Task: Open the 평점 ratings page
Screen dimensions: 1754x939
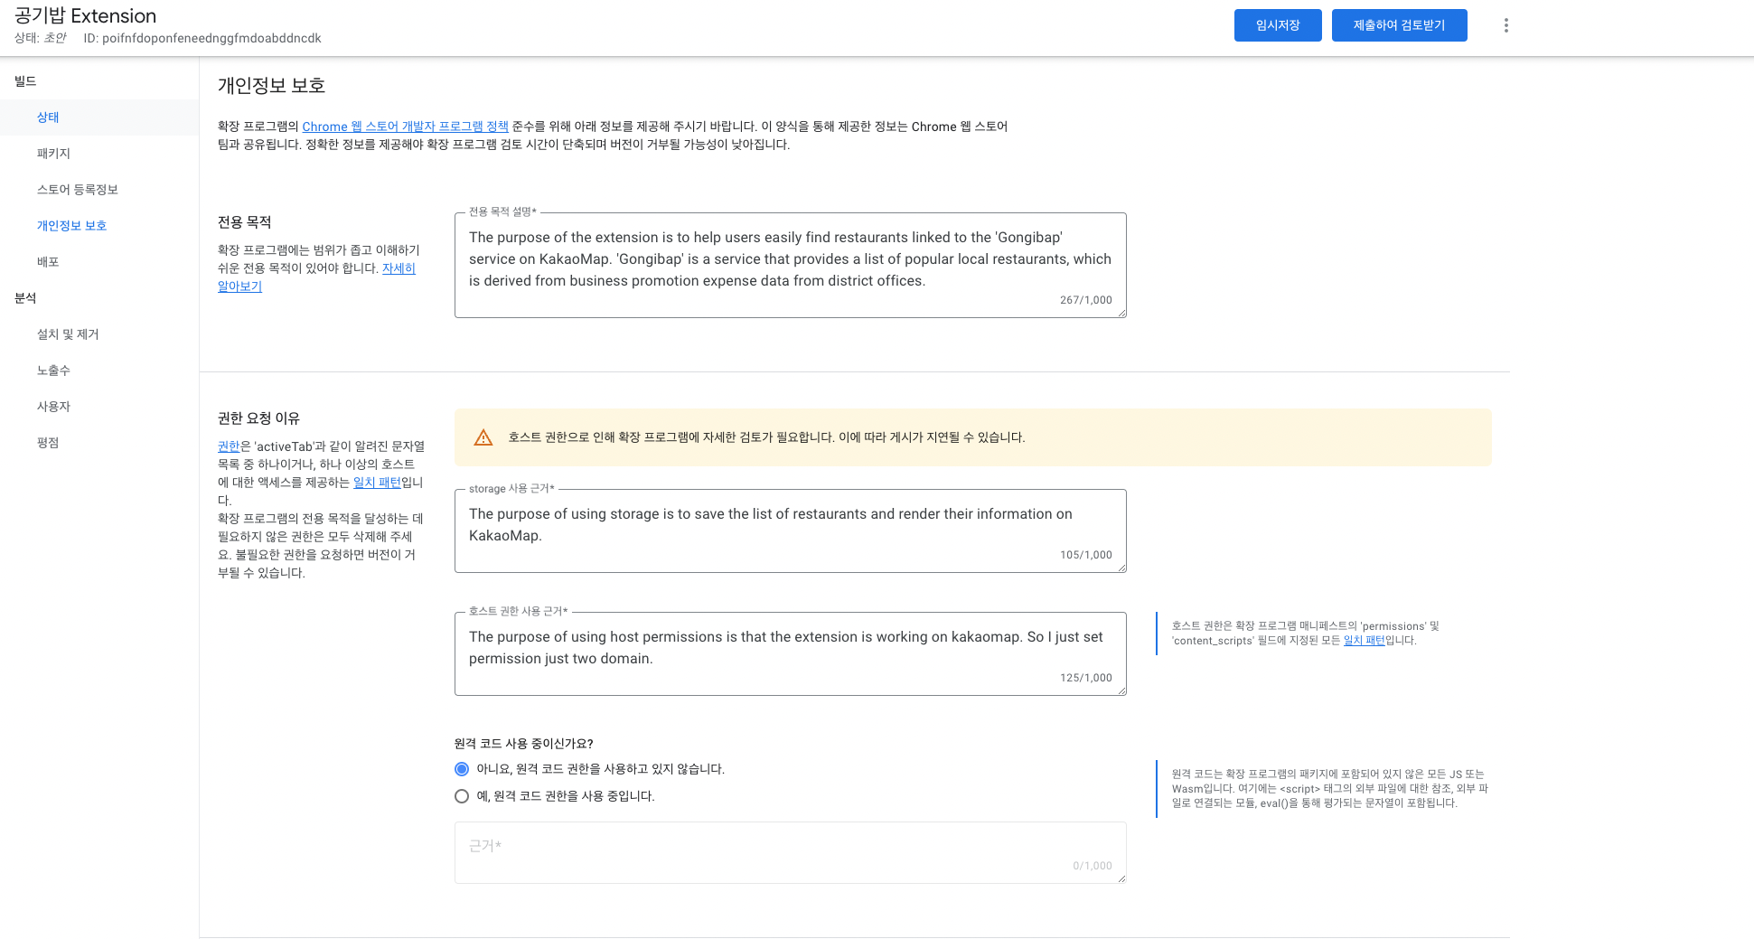Action: (48, 443)
